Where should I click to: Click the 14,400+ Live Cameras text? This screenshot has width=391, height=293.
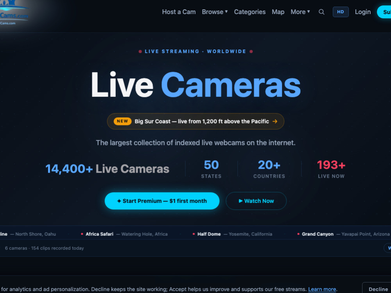click(x=107, y=169)
